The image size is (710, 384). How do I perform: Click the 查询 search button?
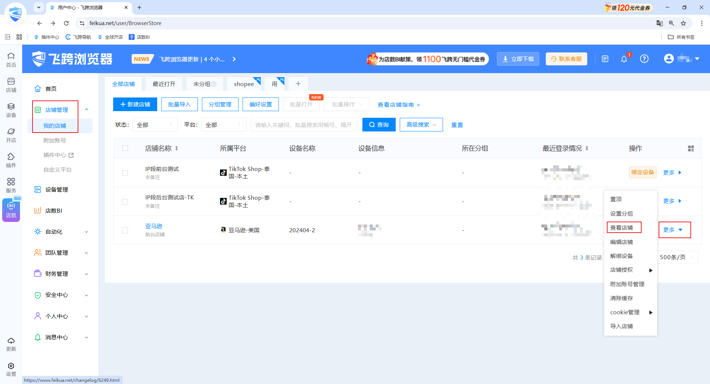click(x=379, y=125)
